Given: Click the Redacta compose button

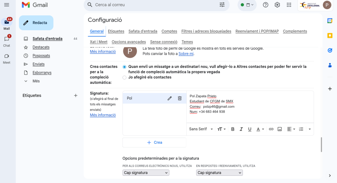Looking at the screenshot, I should tap(36, 23).
